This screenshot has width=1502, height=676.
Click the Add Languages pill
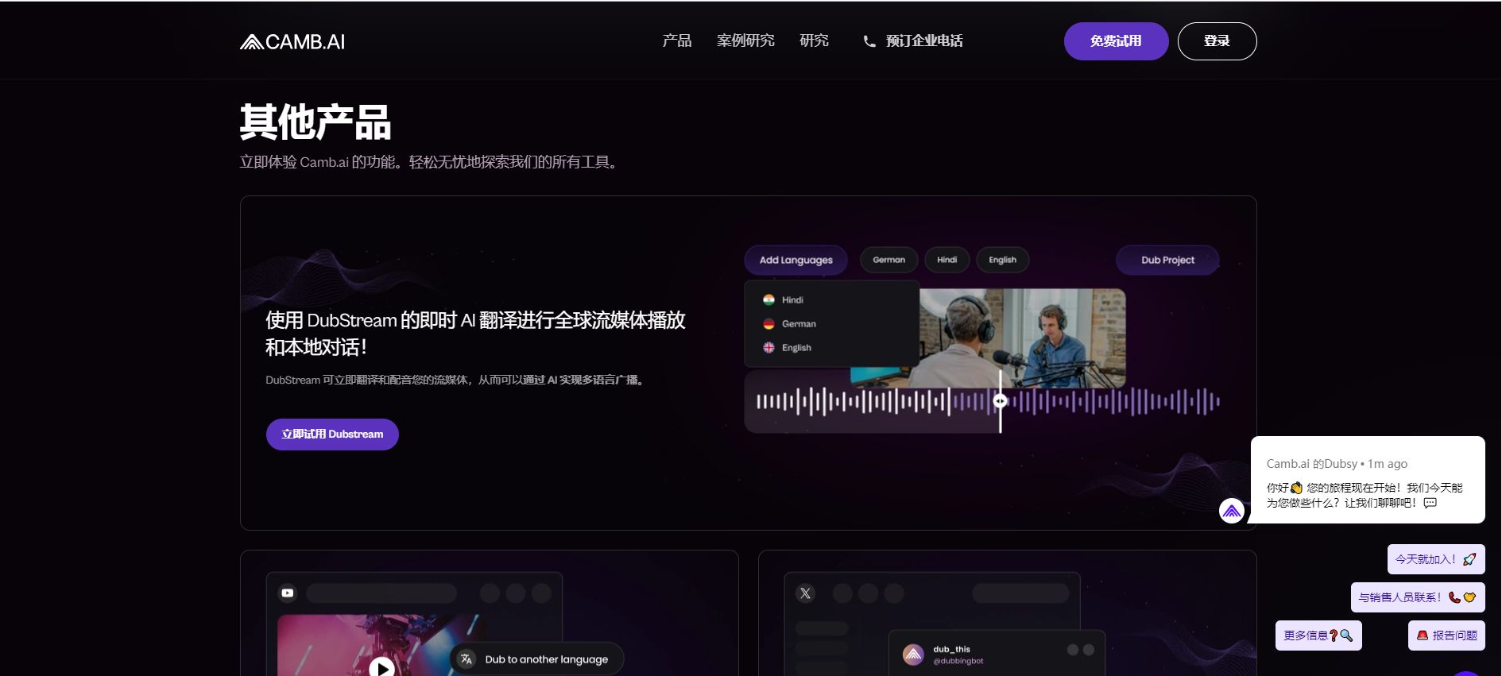796,260
